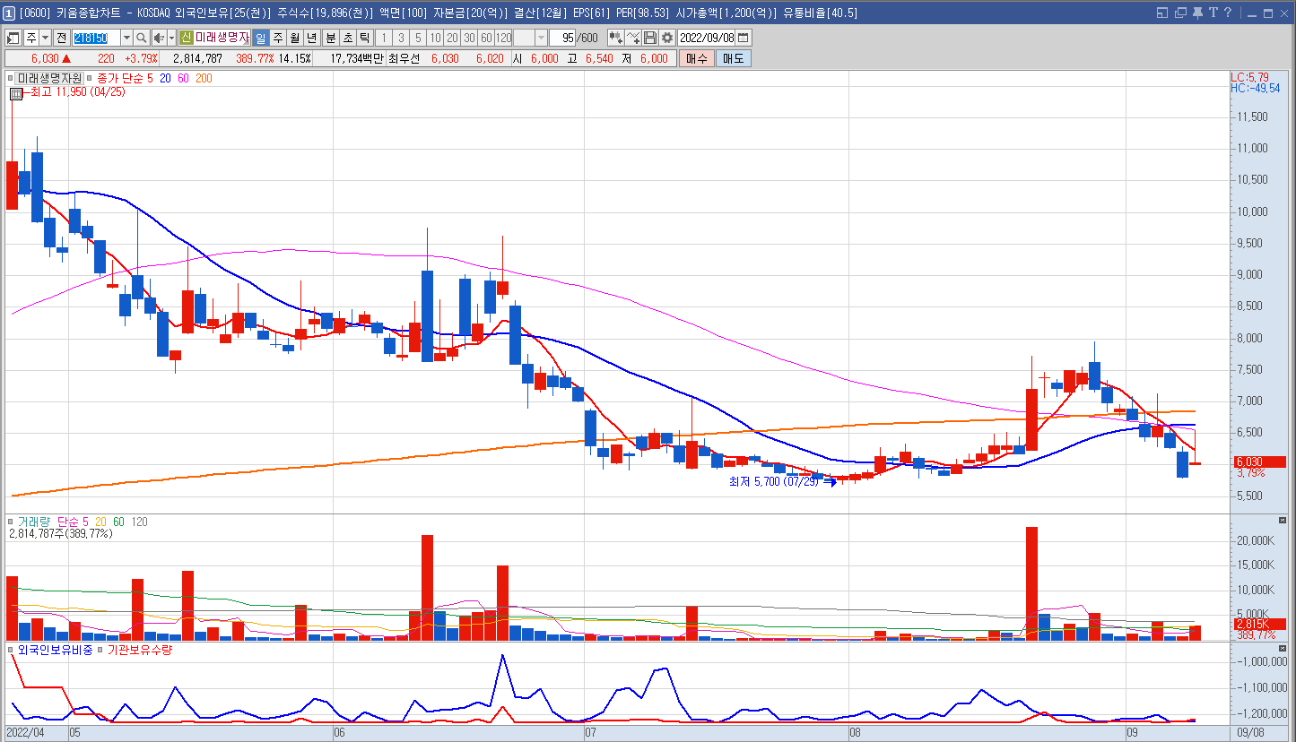Switch to 년 (yearly) period

(x=311, y=38)
